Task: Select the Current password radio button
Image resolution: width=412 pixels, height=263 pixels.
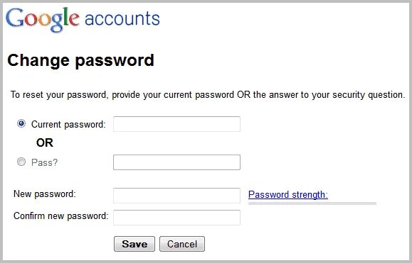Action: pos(21,123)
